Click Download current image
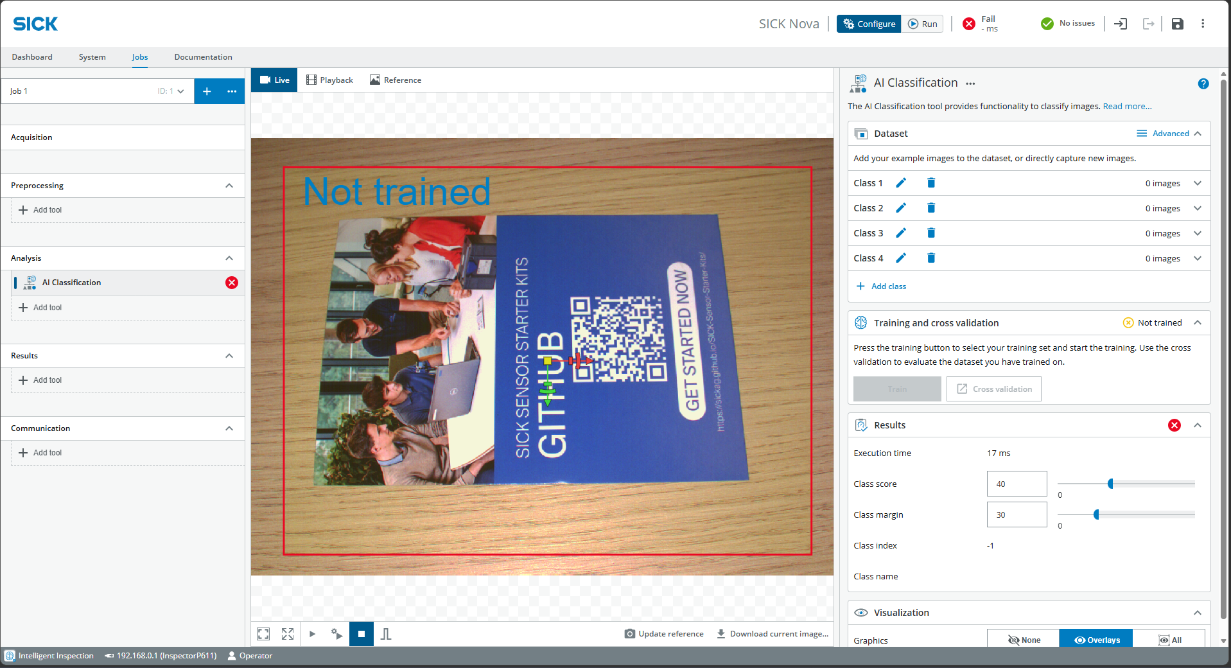This screenshot has width=1231, height=668. [x=773, y=634]
